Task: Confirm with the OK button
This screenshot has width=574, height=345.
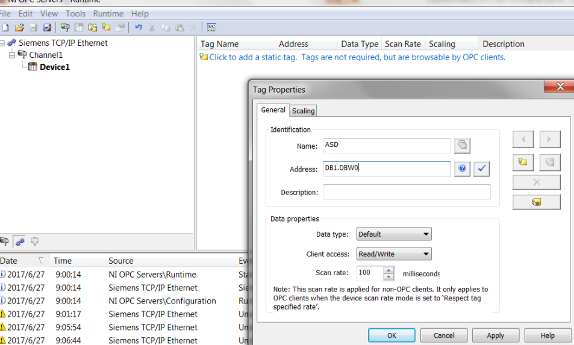Action: pyautogui.click(x=392, y=335)
